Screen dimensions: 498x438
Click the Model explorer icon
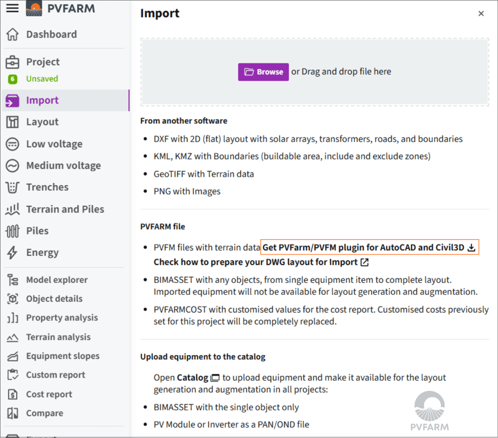12,279
